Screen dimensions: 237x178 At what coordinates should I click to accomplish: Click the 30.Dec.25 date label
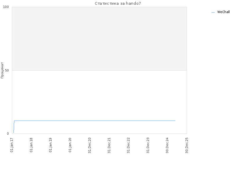(x=187, y=145)
